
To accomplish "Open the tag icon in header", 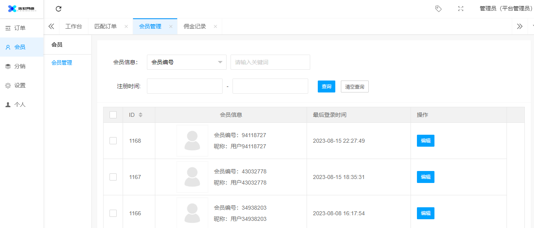I will tap(438, 9).
